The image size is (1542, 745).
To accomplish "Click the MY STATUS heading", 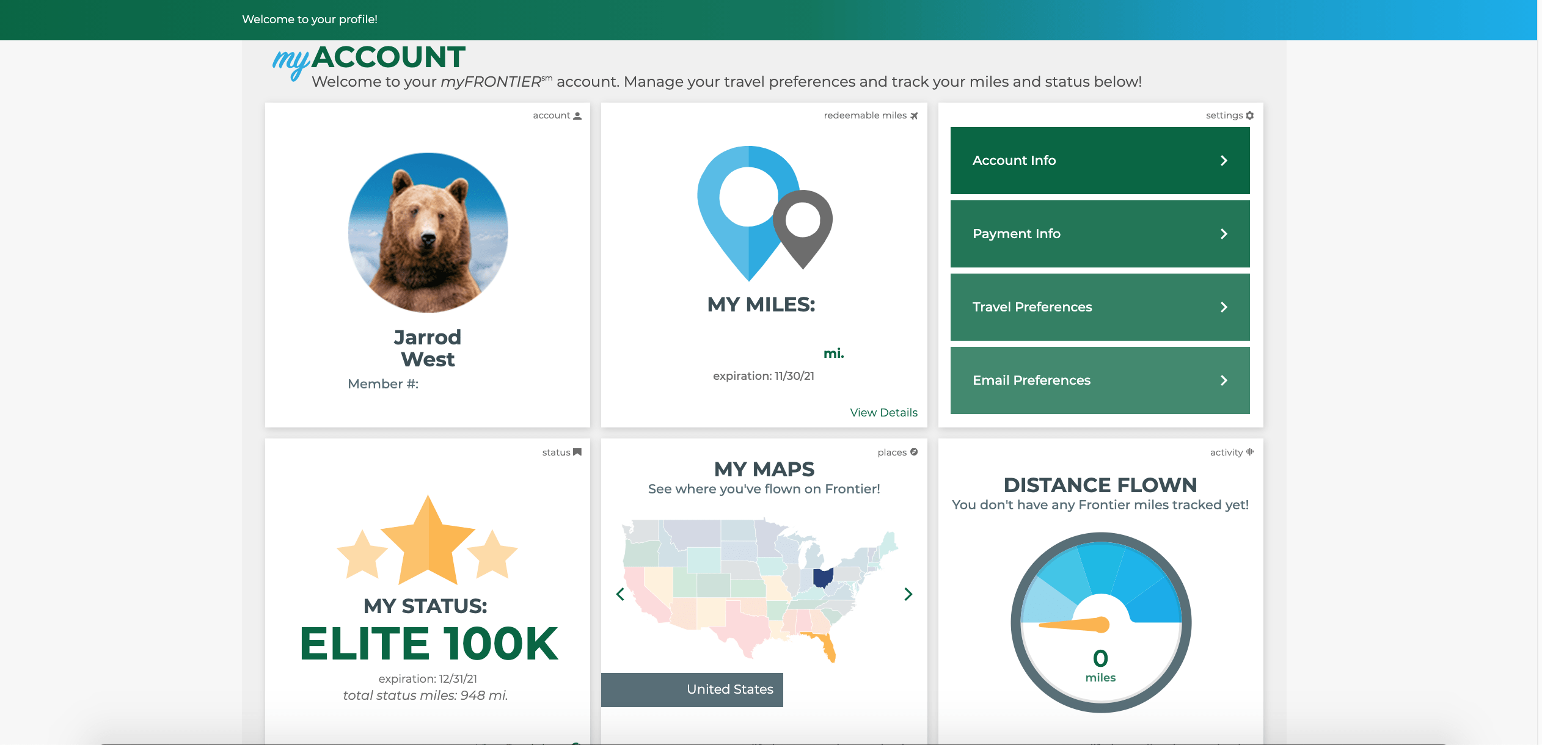I will (x=425, y=606).
